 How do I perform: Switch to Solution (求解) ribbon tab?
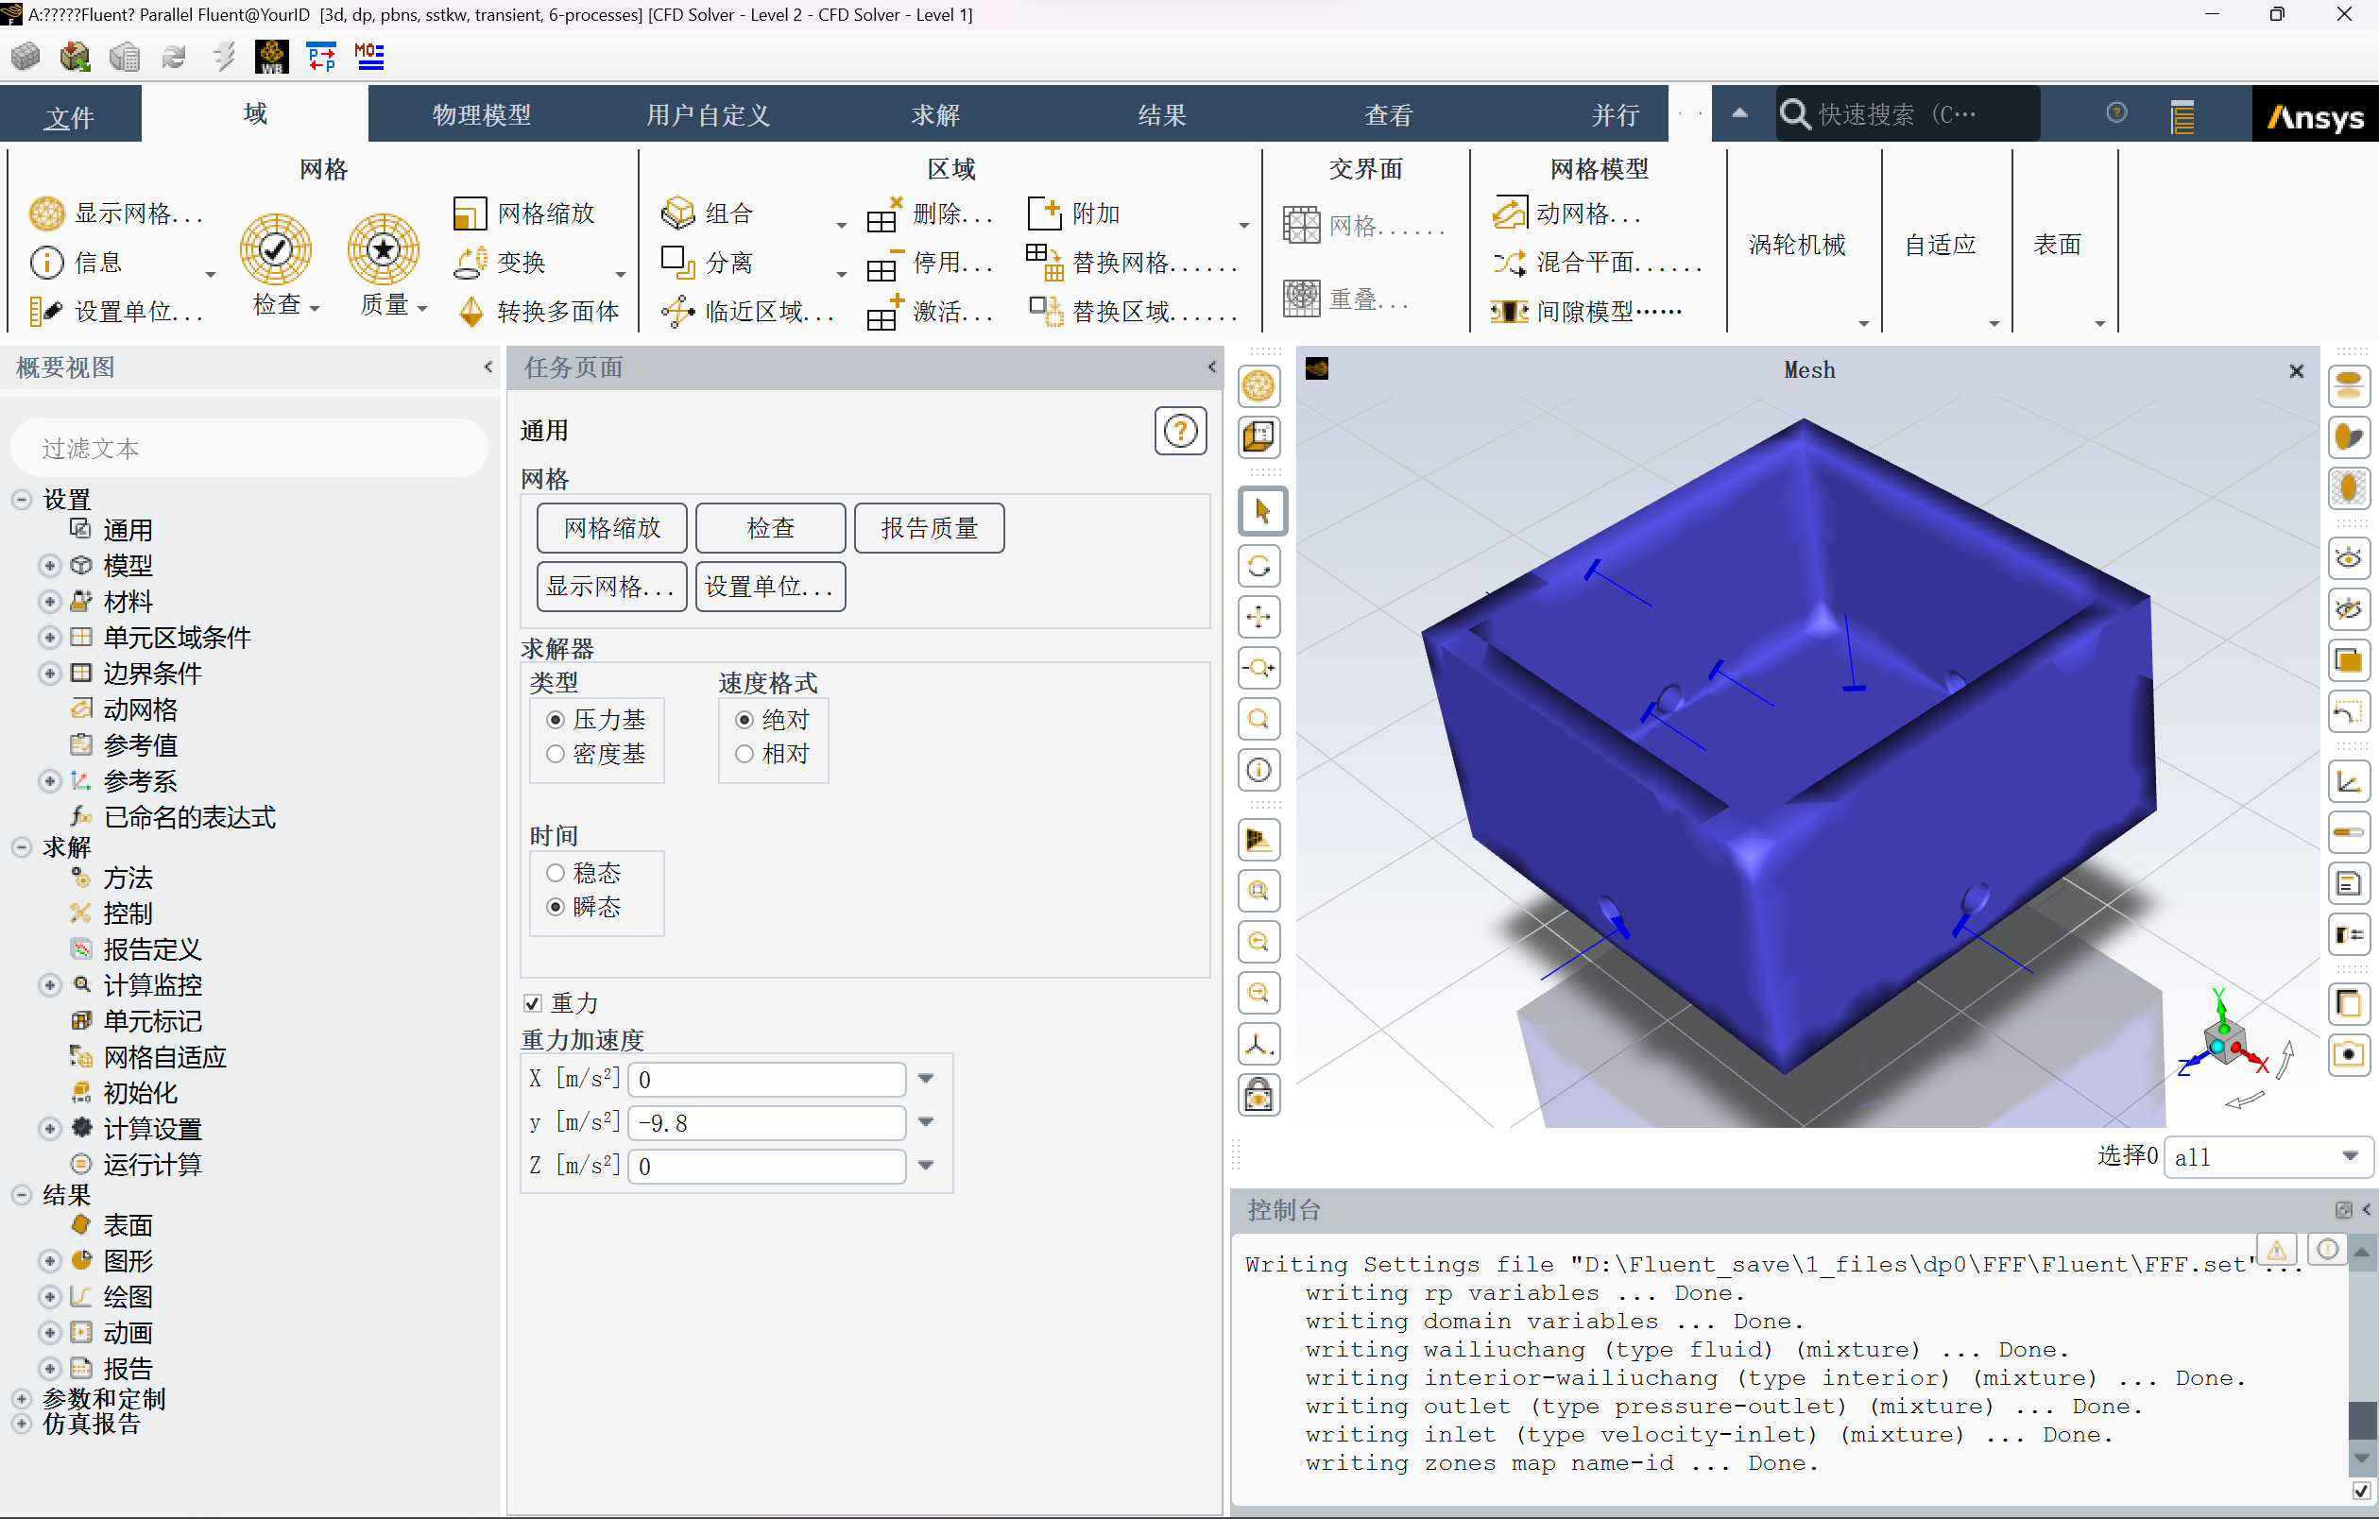[935, 114]
